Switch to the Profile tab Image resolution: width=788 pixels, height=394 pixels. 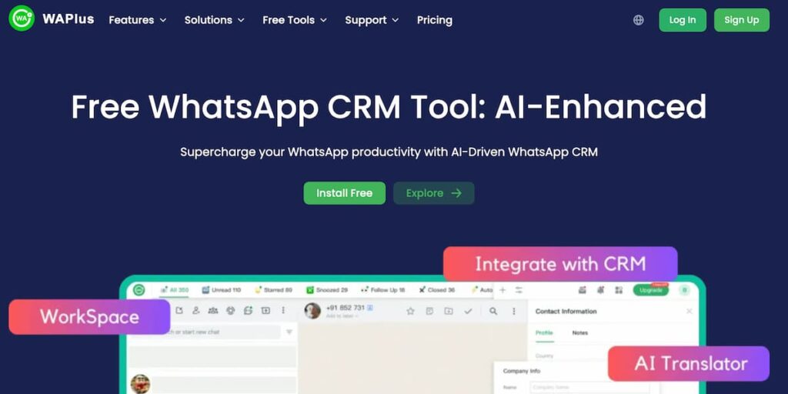coord(544,332)
